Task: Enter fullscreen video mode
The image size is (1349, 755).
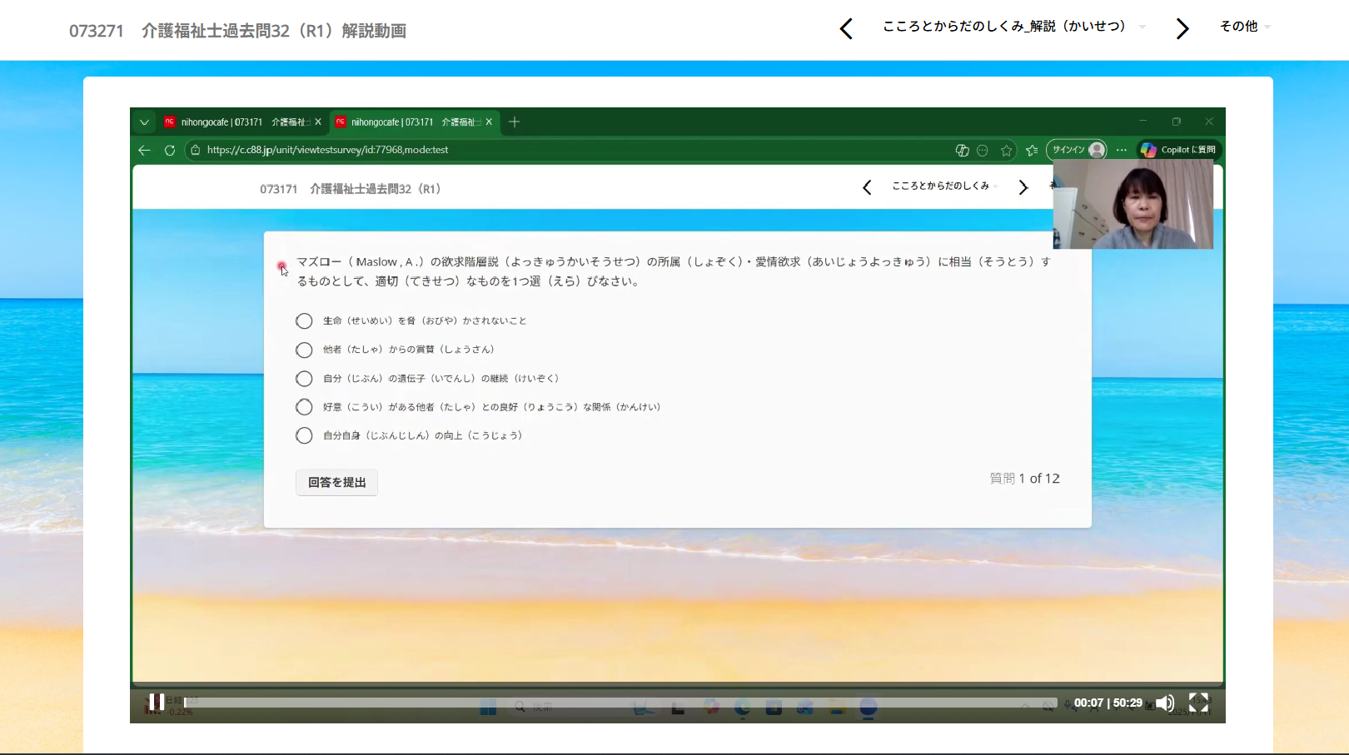Action: pyautogui.click(x=1198, y=703)
